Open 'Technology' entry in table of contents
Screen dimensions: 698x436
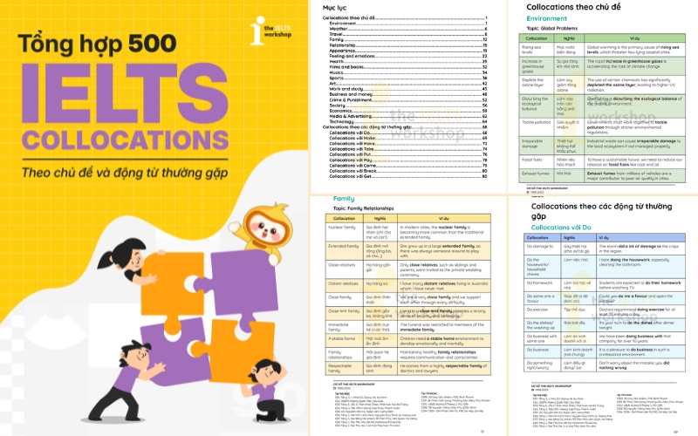[x=408, y=121]
